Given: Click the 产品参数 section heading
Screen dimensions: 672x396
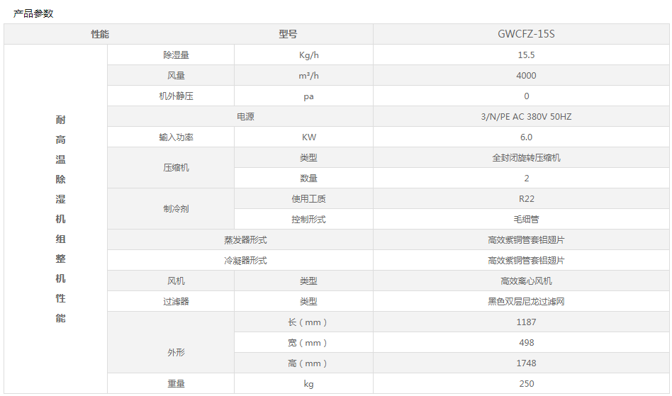Looking at the screenshot, I should coord(33,13).
